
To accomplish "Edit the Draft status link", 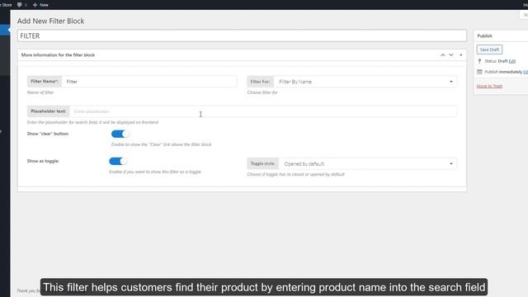I will (x=512, y=61).
